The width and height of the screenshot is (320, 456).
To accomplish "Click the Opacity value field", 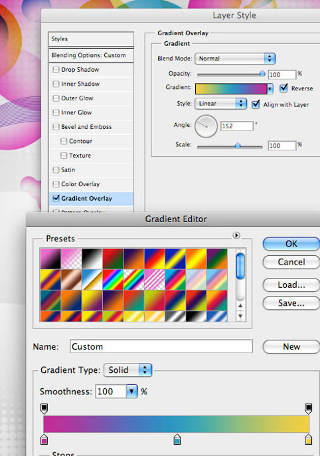I will coord(282,74).
